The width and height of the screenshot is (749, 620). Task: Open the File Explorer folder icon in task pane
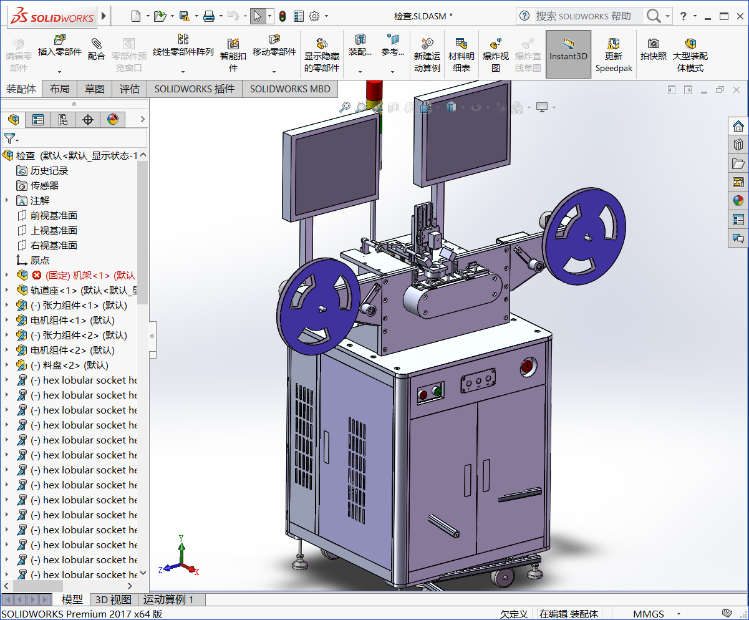(738, 163)
